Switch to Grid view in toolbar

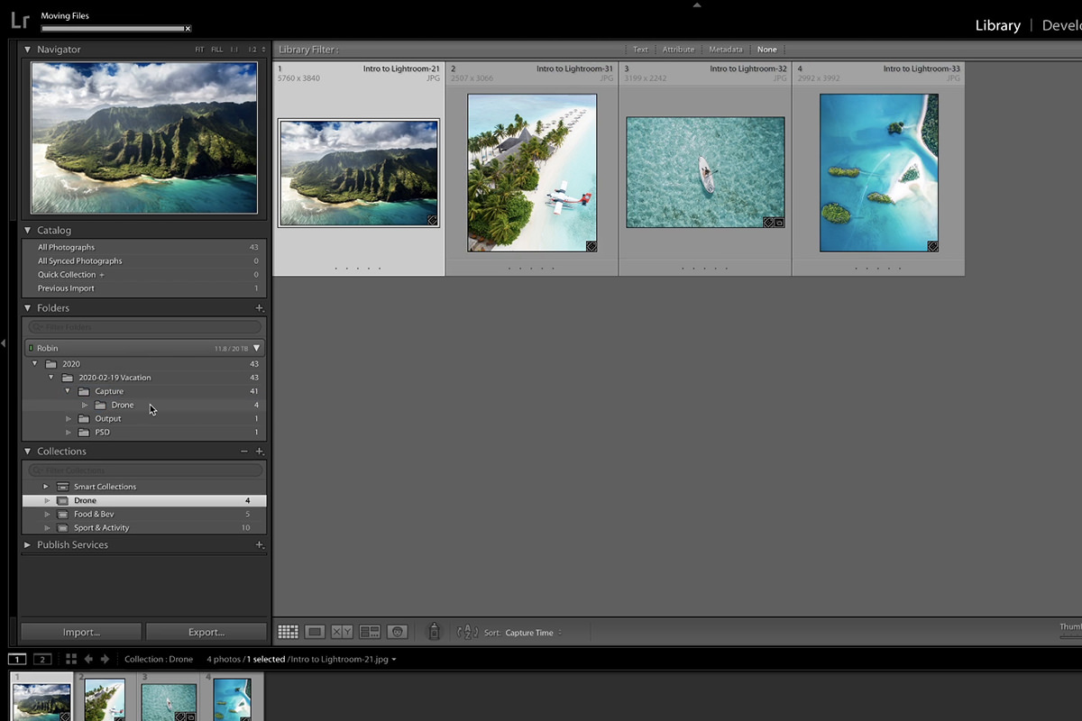pyautogui.click(x=288, y=633)
